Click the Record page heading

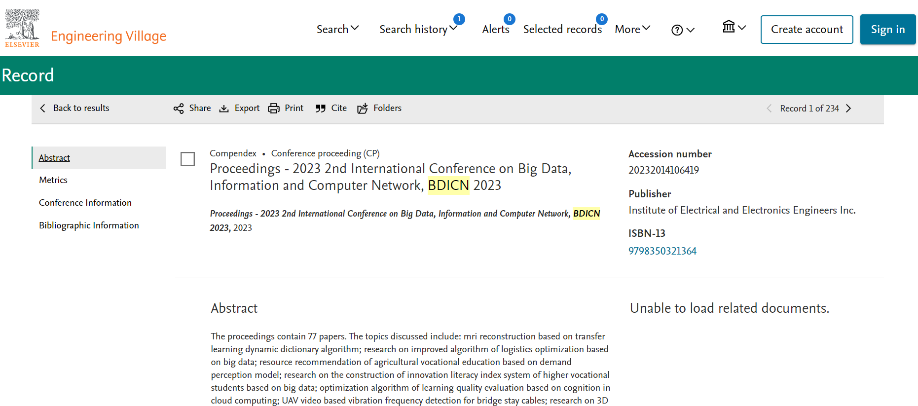coord(28,75)
